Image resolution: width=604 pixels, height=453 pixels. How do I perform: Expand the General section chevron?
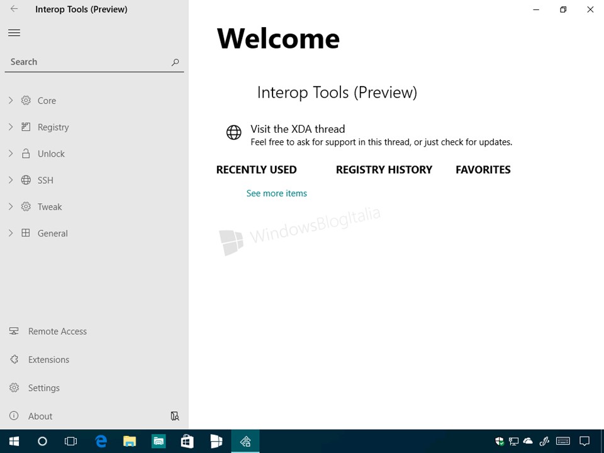11,233
